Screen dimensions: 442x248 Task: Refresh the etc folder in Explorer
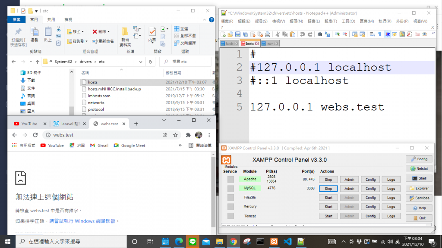point(151,62)
